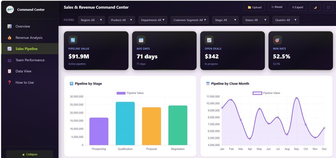The height and width of the screenshot is (158, 336).
Task: Click the Team Performance people icon
Action: (10, 60)
